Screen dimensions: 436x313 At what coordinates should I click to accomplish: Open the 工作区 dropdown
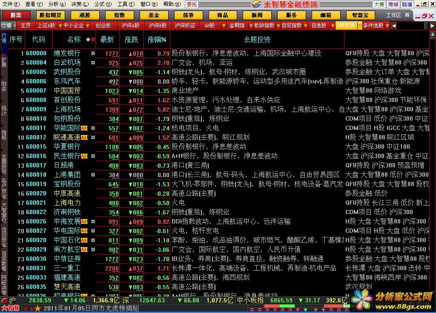coord(407,15)
